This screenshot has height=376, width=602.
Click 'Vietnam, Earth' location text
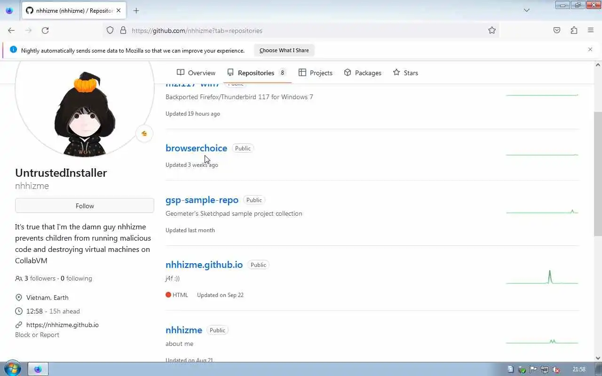47,298
